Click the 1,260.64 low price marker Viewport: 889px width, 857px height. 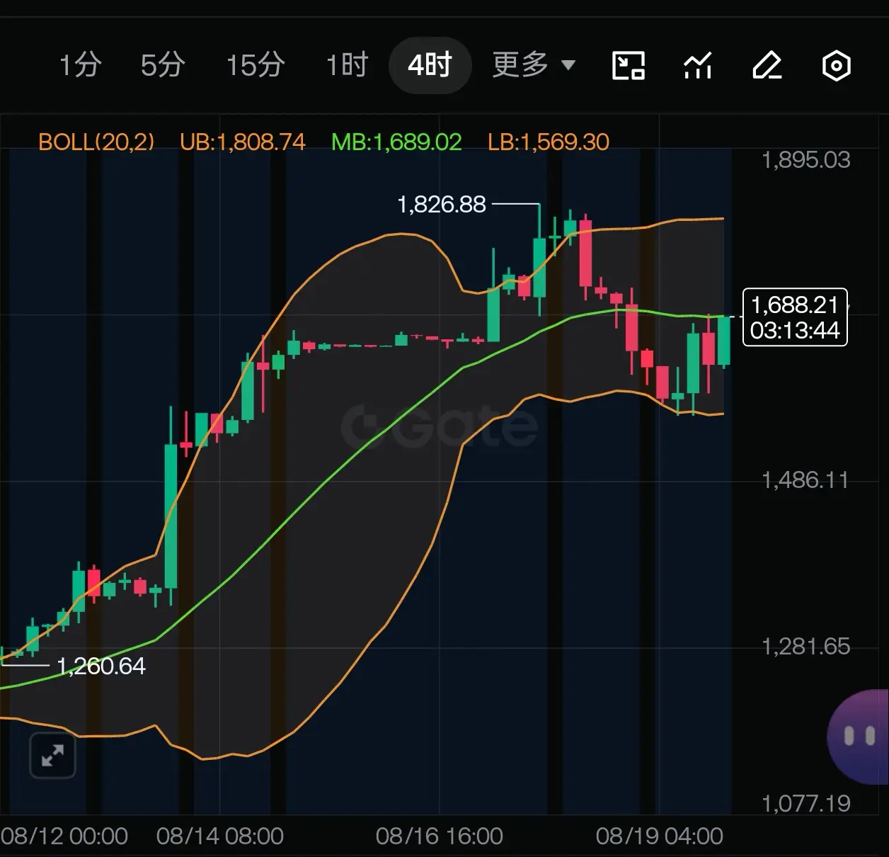click(101, 666)
